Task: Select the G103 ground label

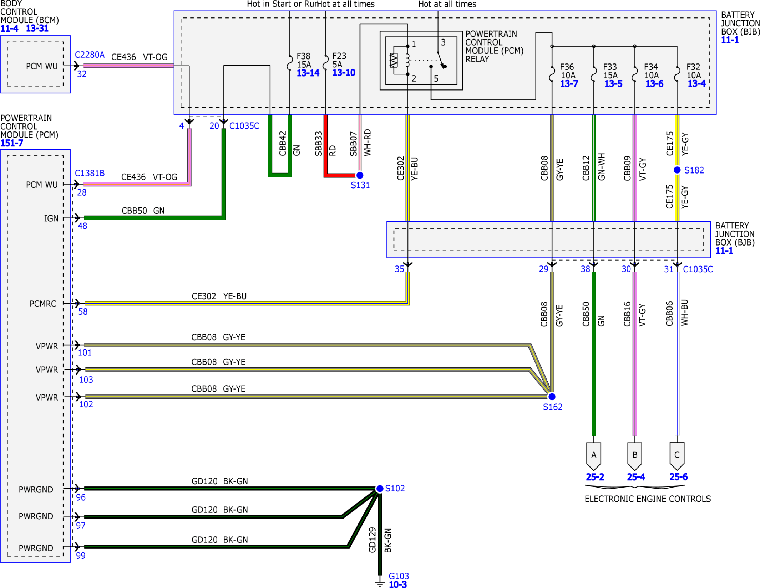Action: click(x=399, y=576)
